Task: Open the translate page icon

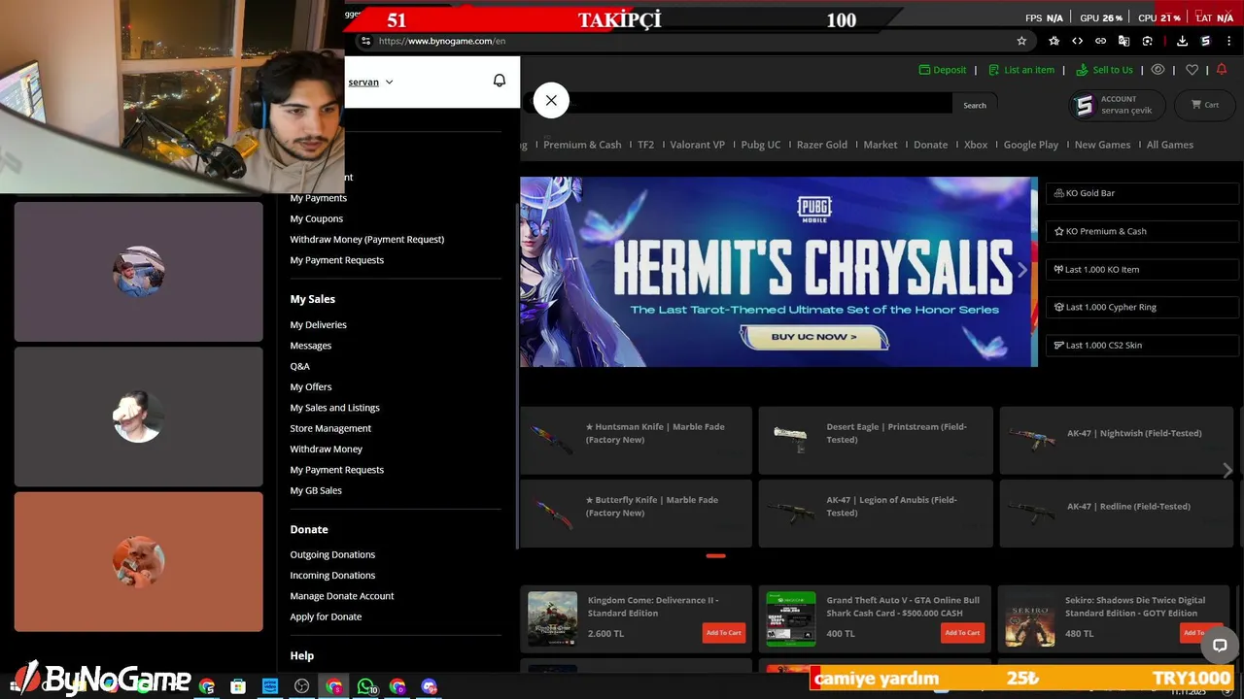Action: pos(1124,41)
